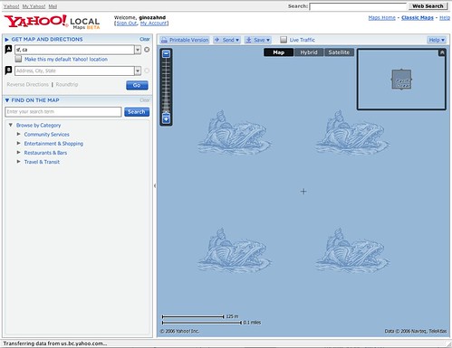The image size is (452, 348).
Task: Go to the Maps Home link
Action: 381,18
